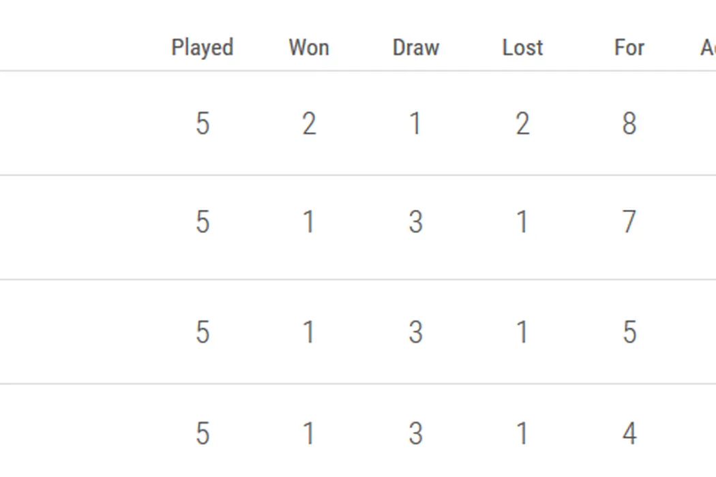Select the For value 4 in fourth row

(x=629, y=433)
